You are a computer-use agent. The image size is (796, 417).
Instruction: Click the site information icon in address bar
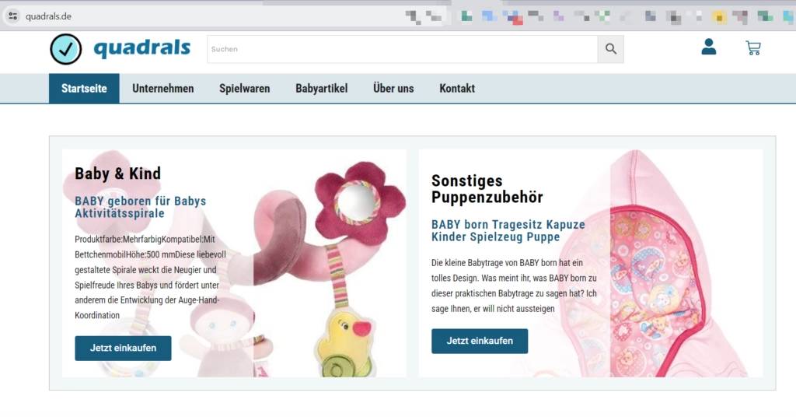(x=12, y=16)
